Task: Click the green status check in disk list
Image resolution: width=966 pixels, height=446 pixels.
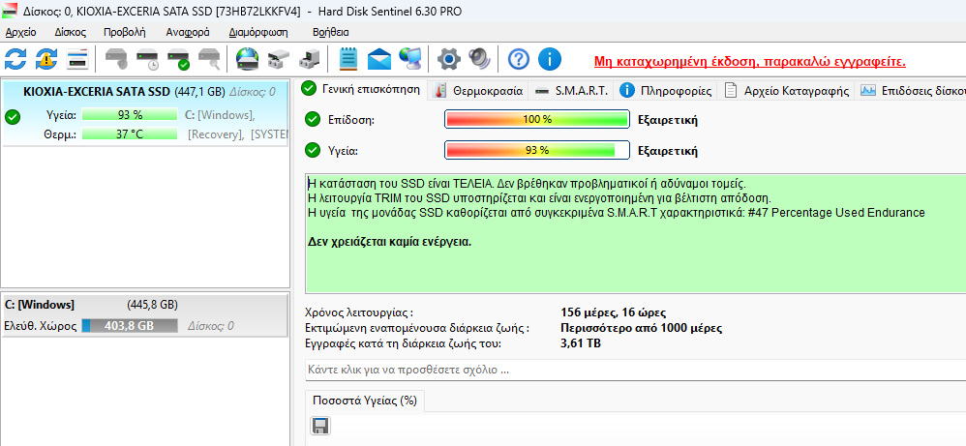Action: point(12,116)
